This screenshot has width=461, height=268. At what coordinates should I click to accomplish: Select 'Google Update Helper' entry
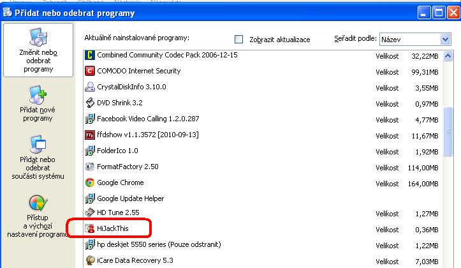pos(130,198)
